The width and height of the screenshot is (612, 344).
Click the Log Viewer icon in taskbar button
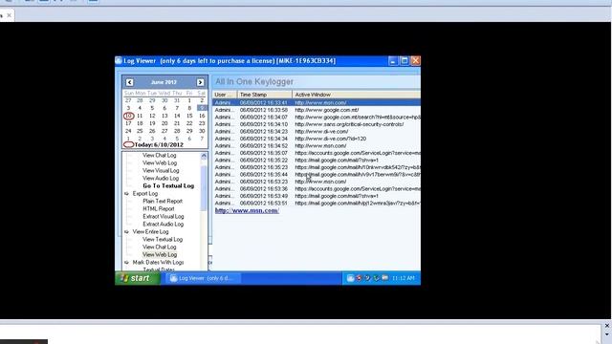pos(174,278)
